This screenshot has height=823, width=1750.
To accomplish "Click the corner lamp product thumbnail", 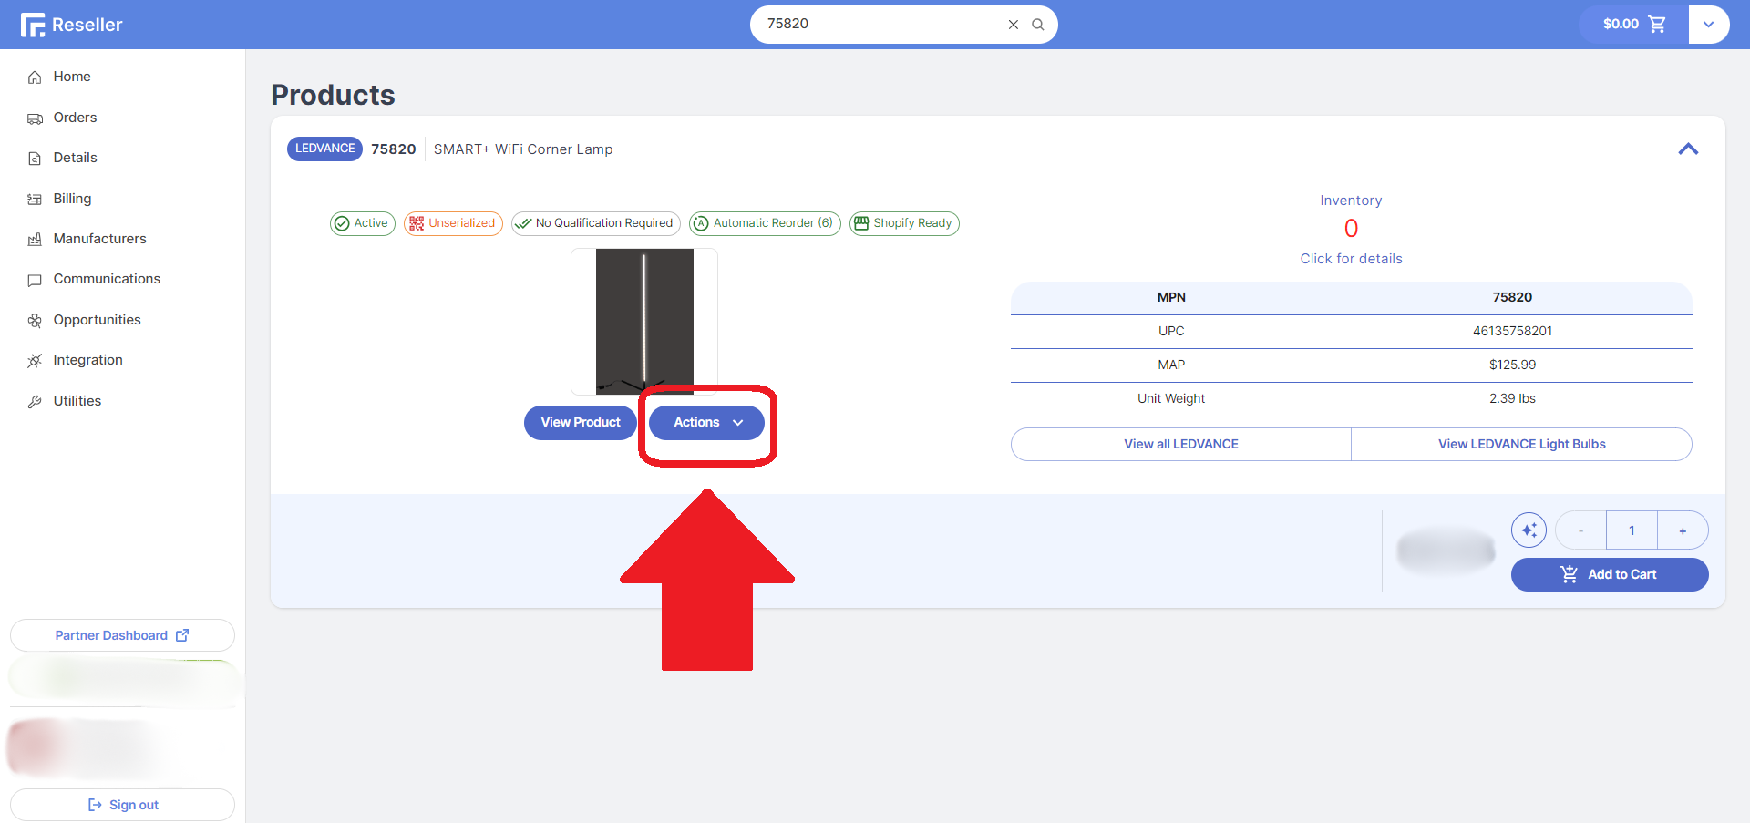I will coord(644,322).
